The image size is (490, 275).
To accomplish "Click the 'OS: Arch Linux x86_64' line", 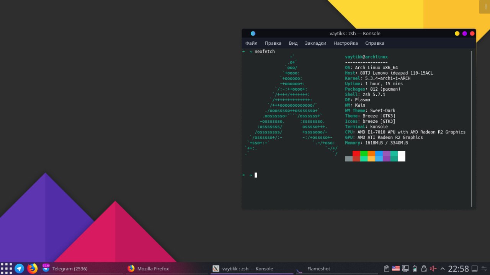I will point(371,68).
